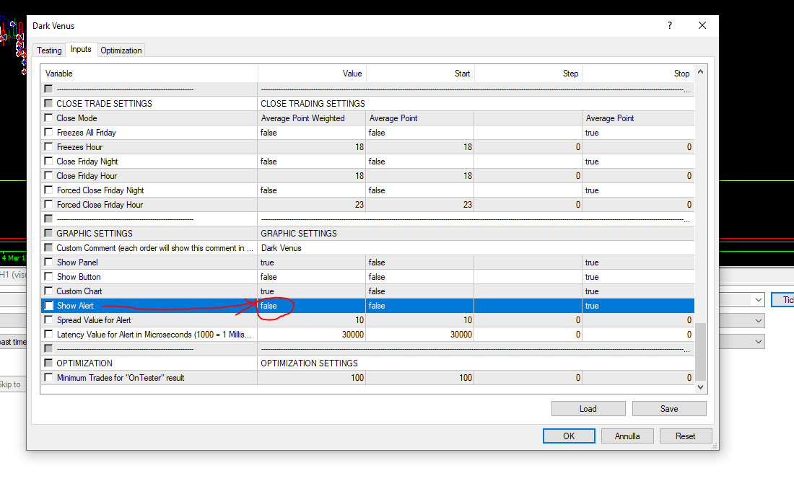Click the Start column header
The width and height of the screenshot is (794, 481).
[x=420, y=74]
